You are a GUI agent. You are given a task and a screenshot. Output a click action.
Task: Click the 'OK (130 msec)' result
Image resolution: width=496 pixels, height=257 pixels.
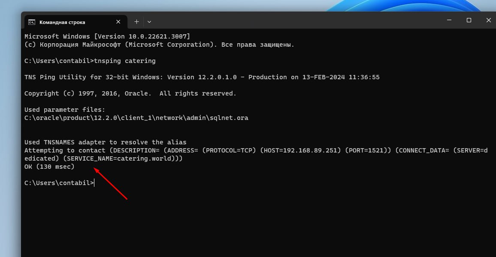(49, 167)
